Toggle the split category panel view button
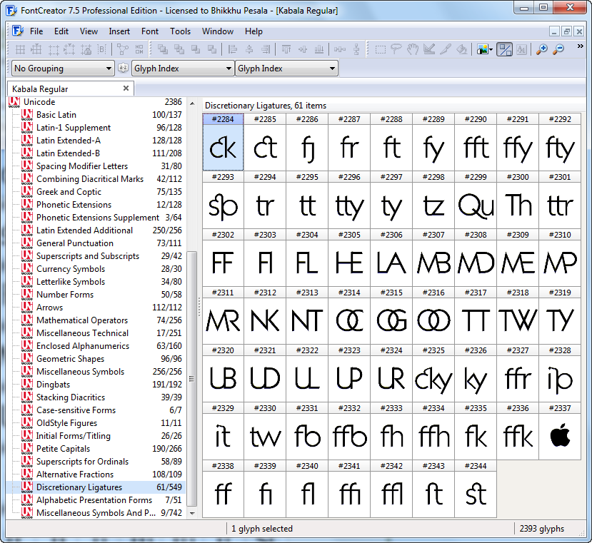This screenshot has width=592, height=543. (505, 49)
